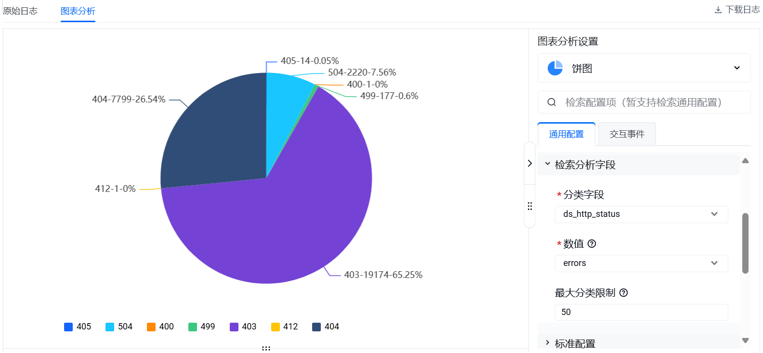Expand the 标准配置 section
Image resolution: width=763 pixels, height=353 pixels.
point(575,343)
